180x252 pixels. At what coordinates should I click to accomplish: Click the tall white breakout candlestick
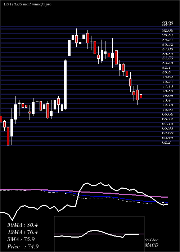(65, 85)
